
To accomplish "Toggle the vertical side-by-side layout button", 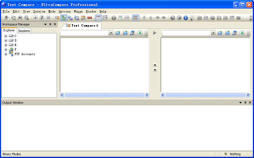I will [99, 18].
